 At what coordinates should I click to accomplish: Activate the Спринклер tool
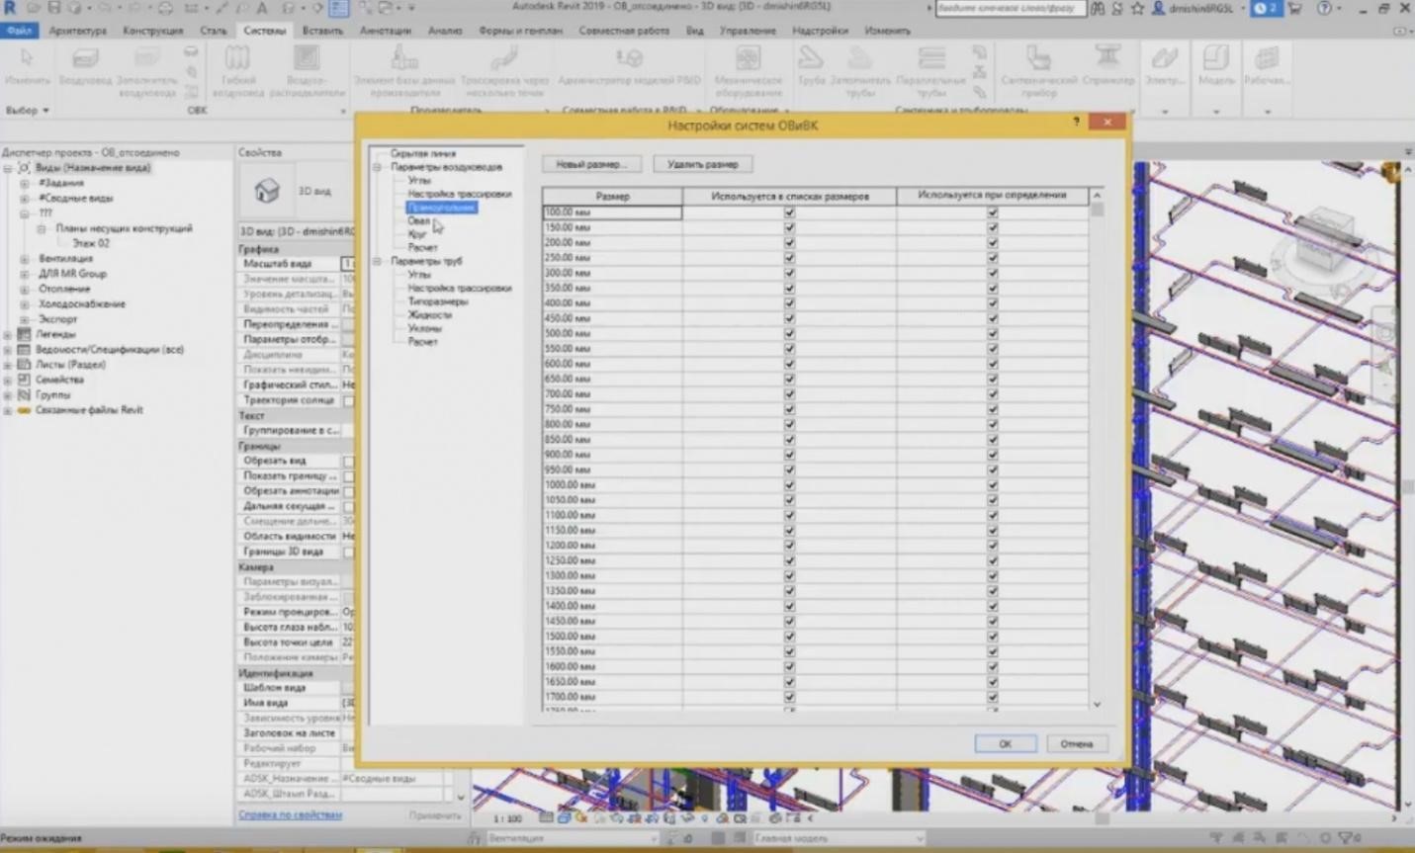pyautogui.click(x=1107, y=69)
